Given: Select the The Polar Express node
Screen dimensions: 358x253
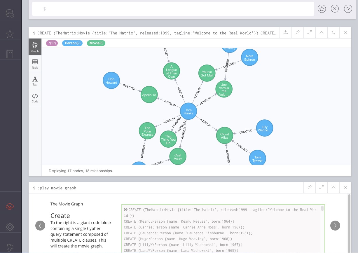Looking at the screenshot, I should (147, 131).
